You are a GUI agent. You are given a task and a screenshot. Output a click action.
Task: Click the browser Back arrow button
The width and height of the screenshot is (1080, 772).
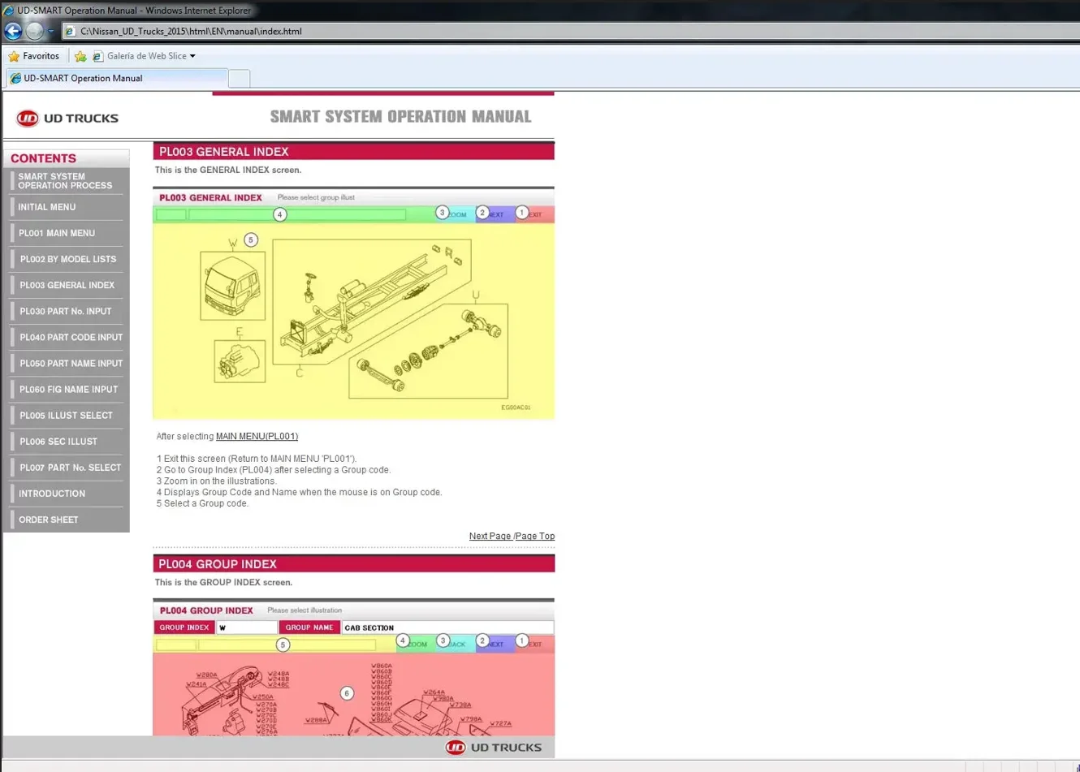pyautogui.click(x=13, y=31)
